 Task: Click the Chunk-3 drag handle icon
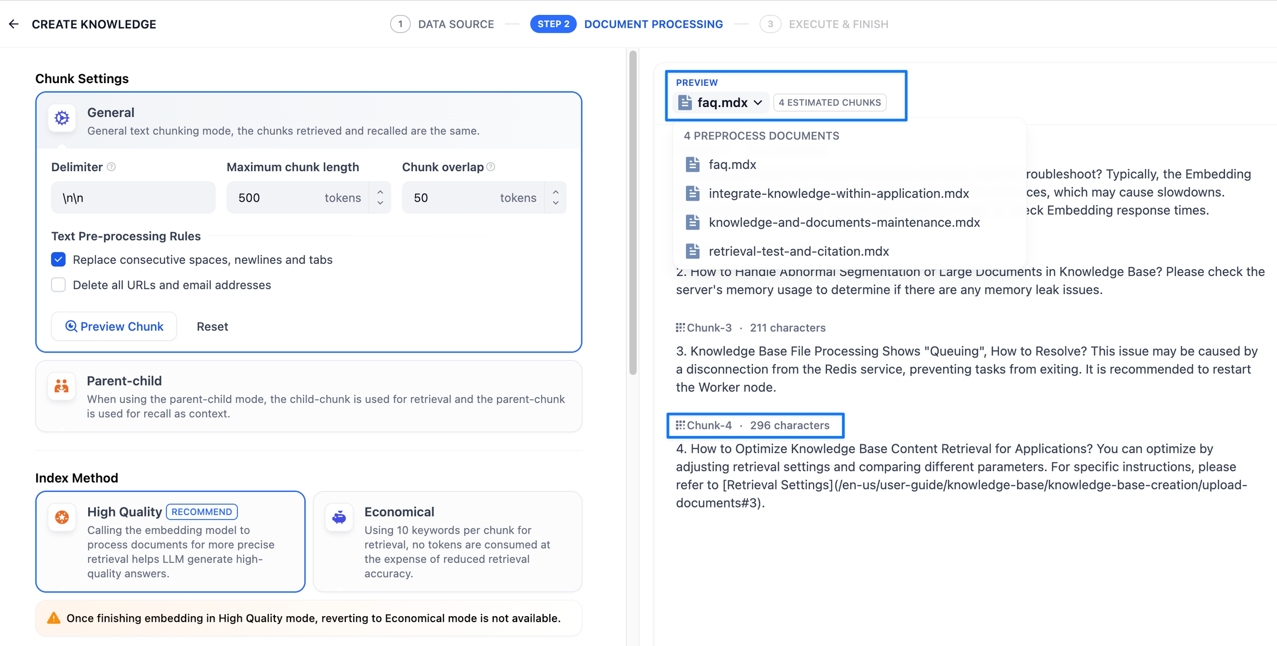680,327
